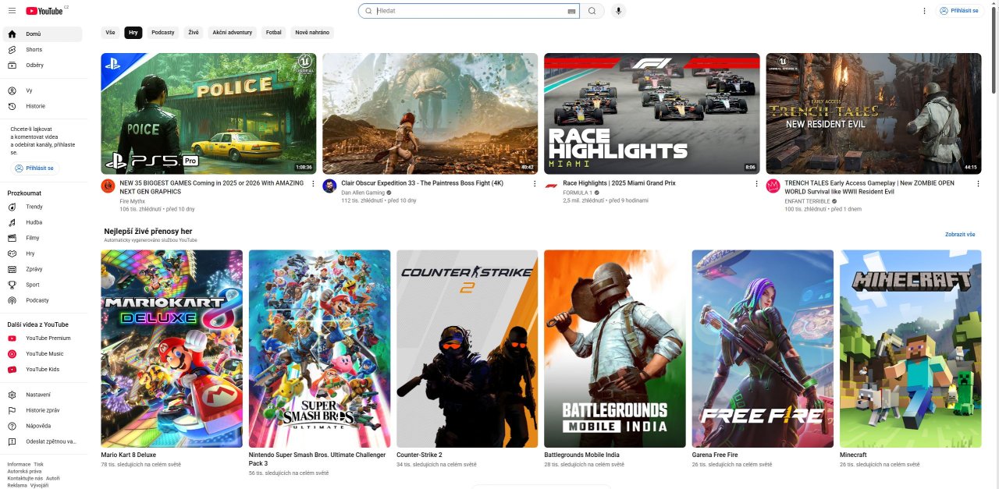Open Shorts in the sidebar
The height and width of the screenshot is (489, 999).
pyautogui.click(x=42, y=49)
